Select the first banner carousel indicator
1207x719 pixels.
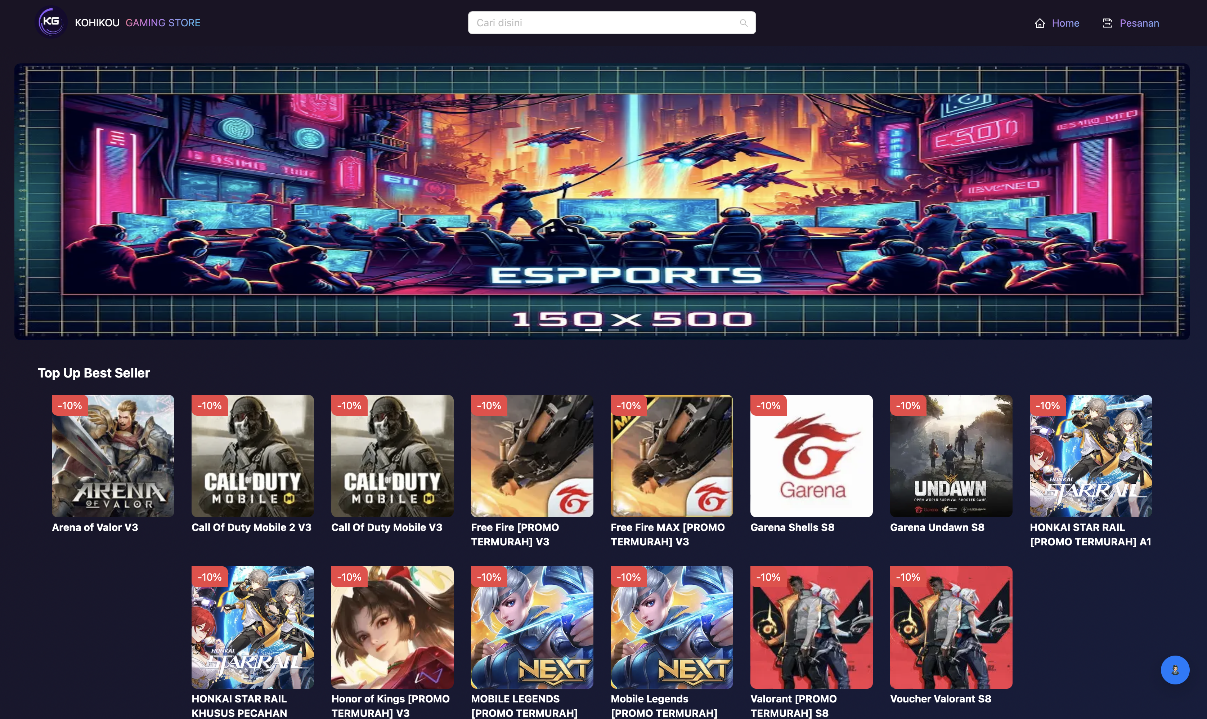573,330
